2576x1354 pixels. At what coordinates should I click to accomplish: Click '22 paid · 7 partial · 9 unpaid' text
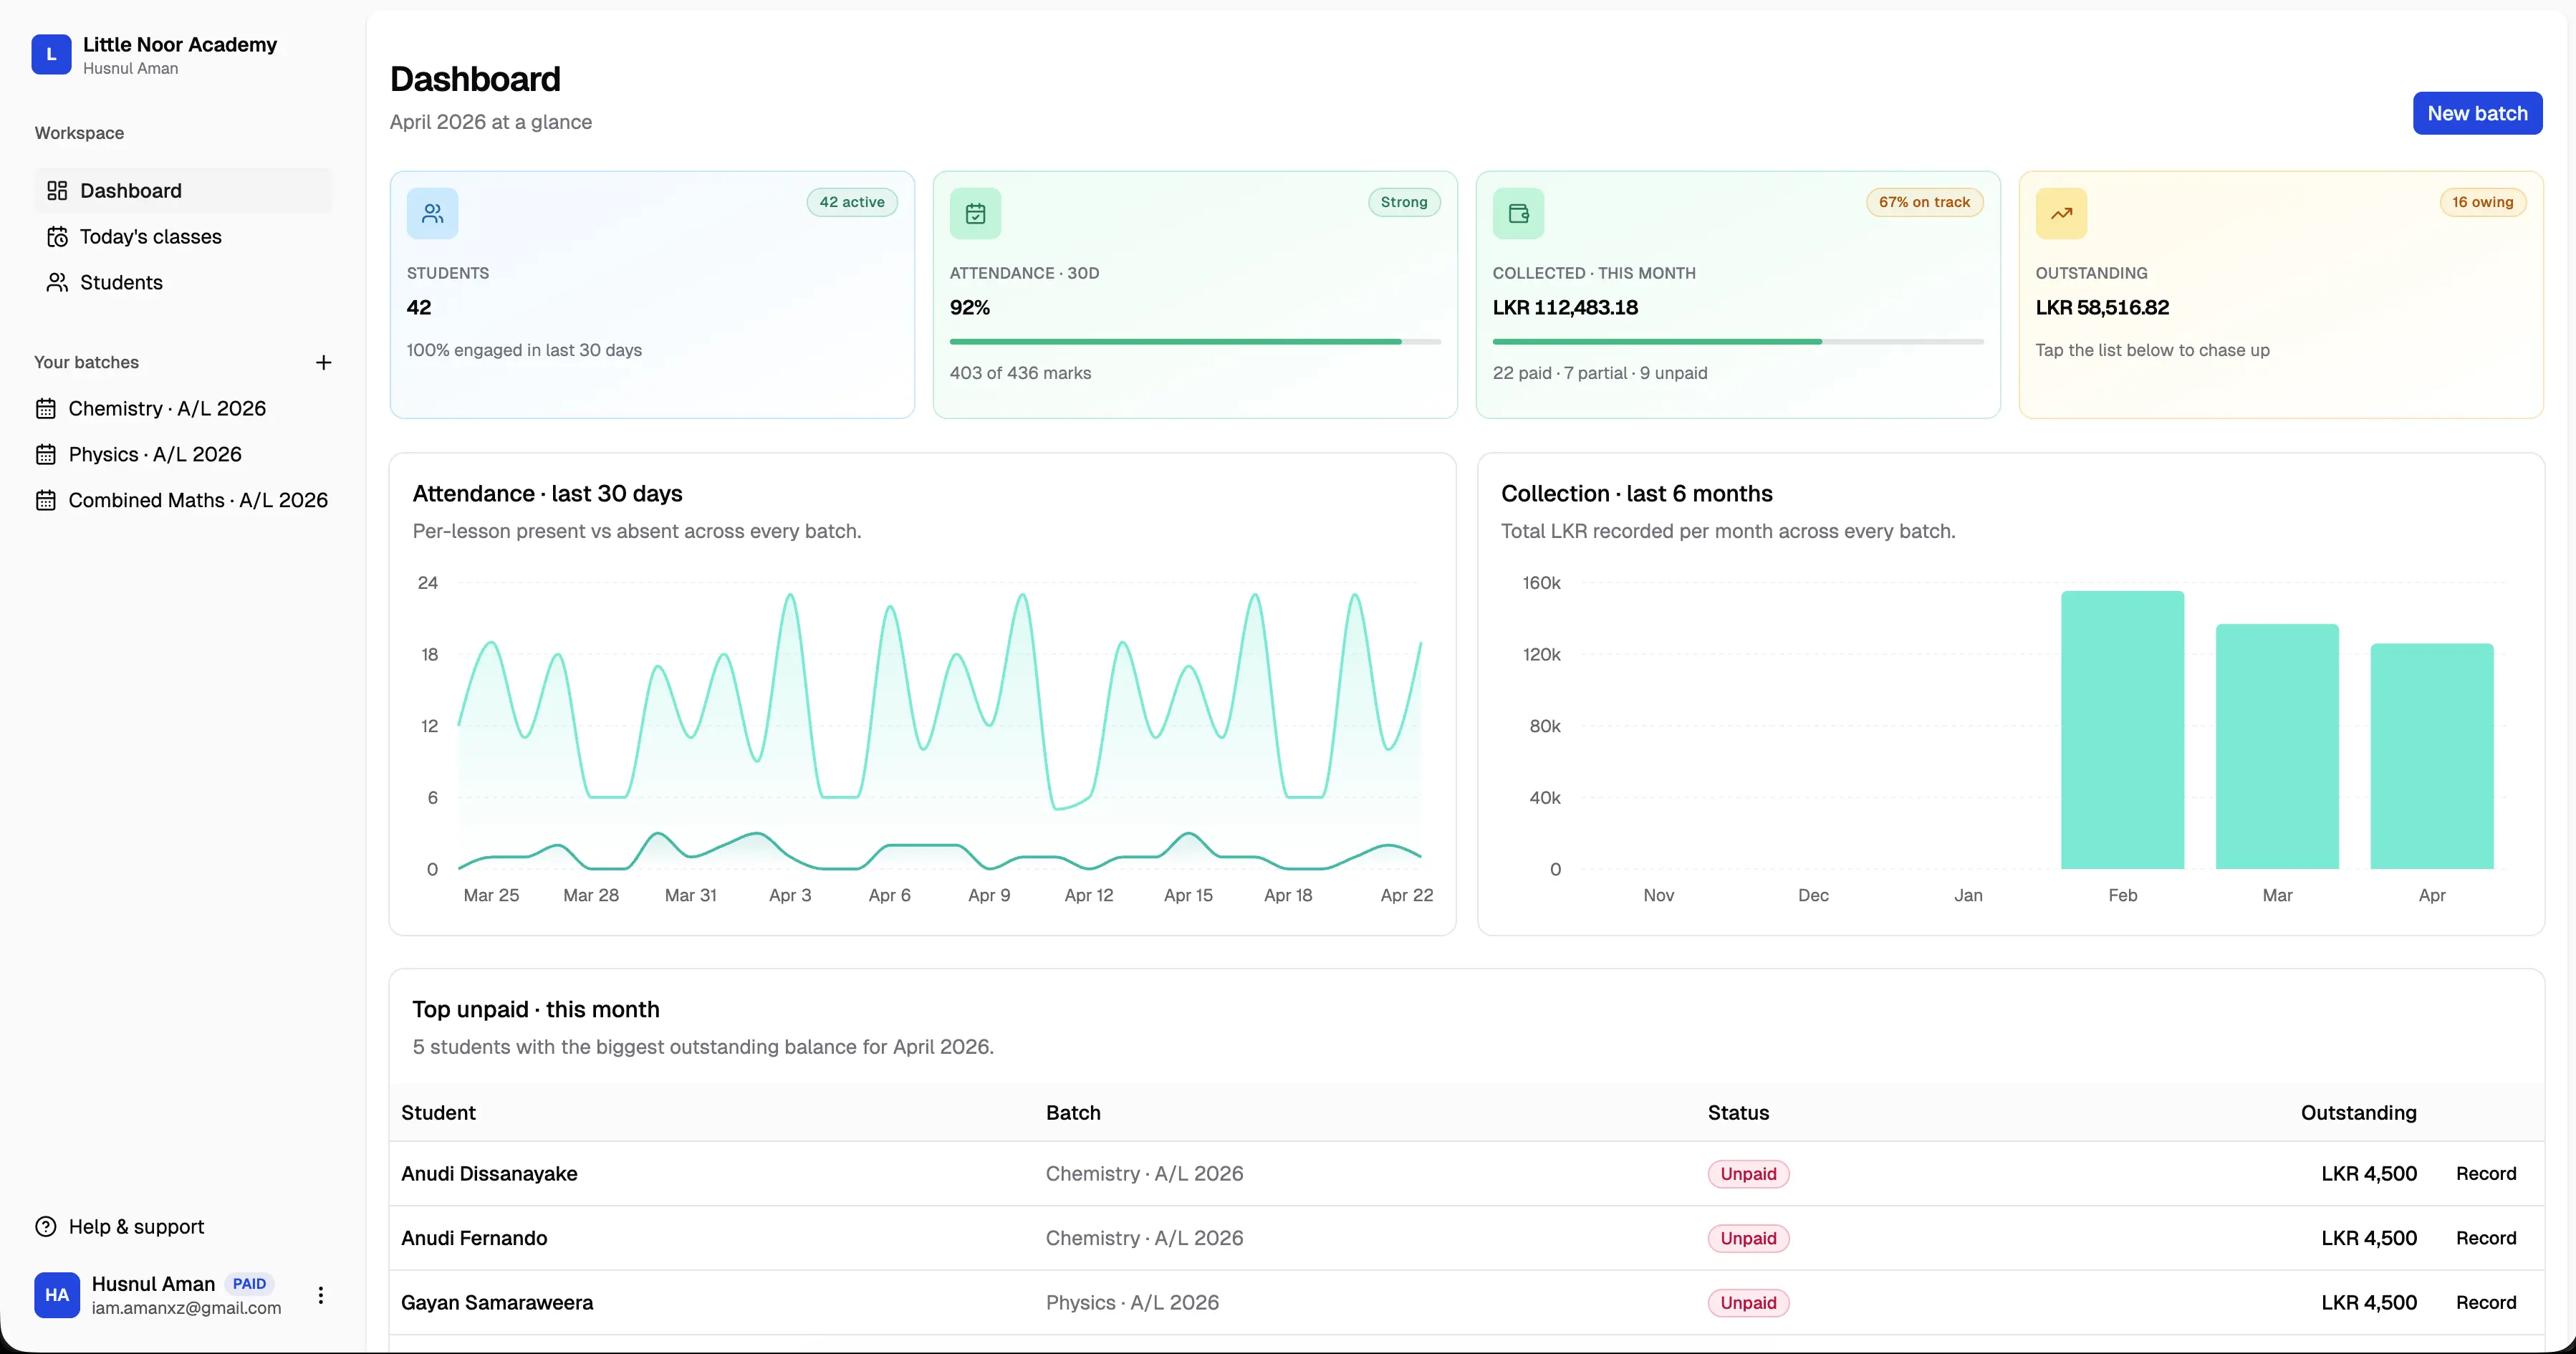click(1600, 373)
